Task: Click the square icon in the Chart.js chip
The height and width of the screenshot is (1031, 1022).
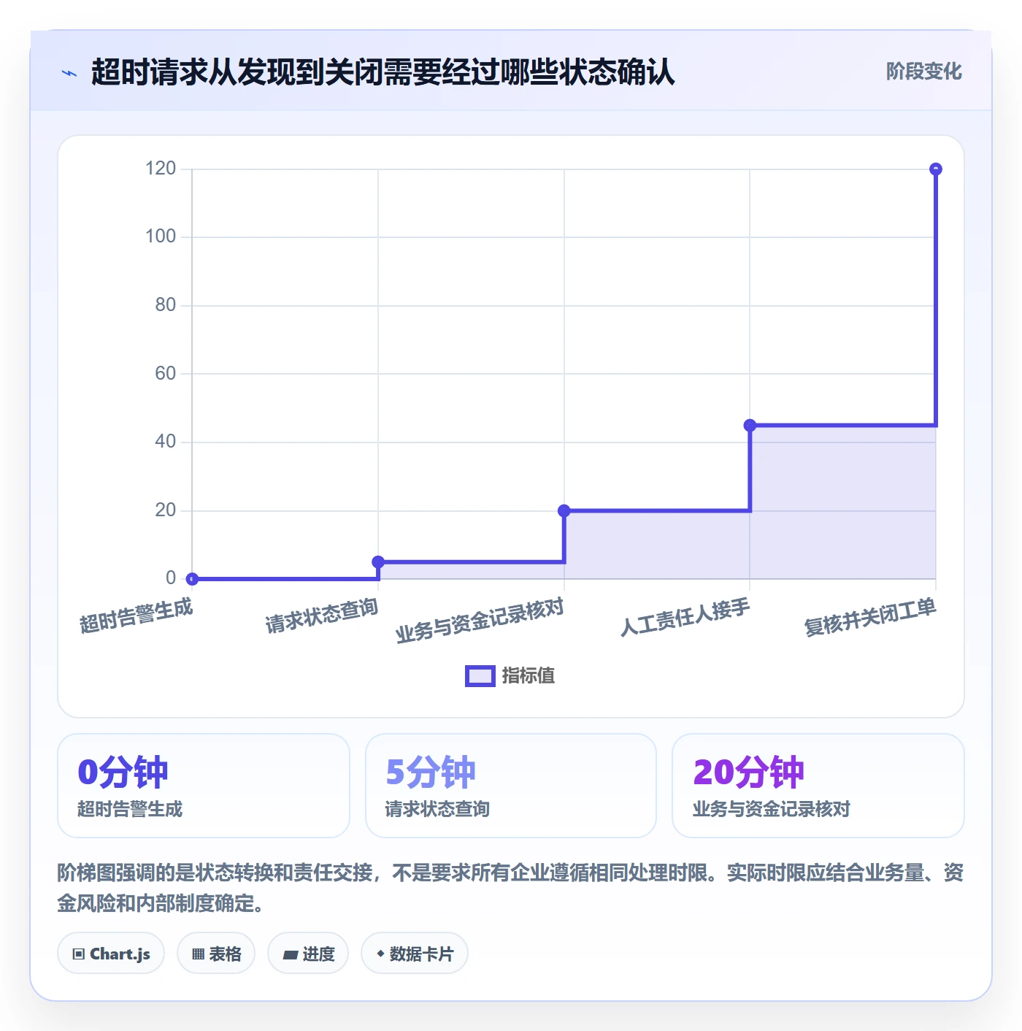Action: pos(79,954)
